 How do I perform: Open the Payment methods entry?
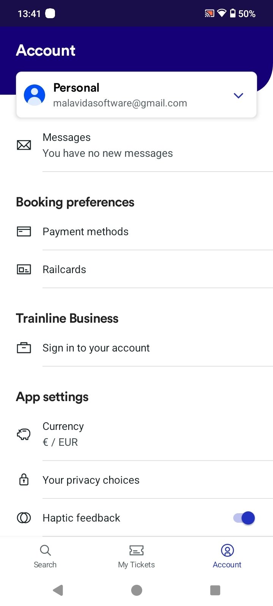[x=86, y=231]
